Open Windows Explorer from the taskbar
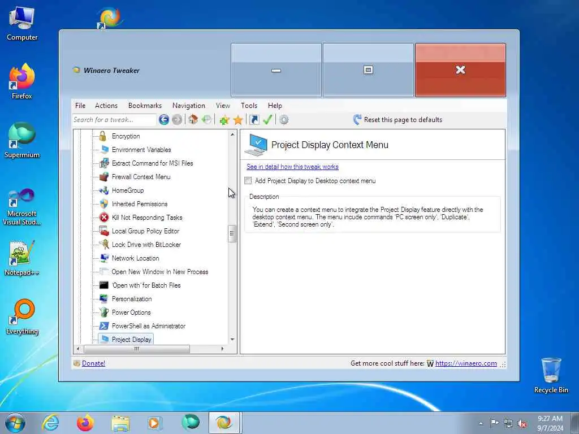579x434 pixels. tap(120, 423)
